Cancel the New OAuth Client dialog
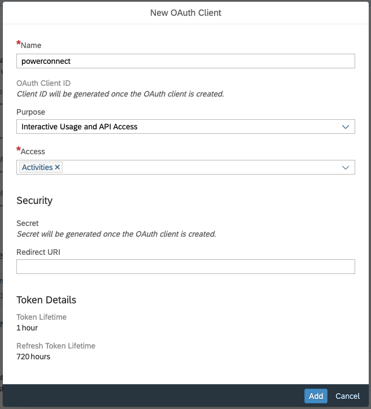 (347, 396)
